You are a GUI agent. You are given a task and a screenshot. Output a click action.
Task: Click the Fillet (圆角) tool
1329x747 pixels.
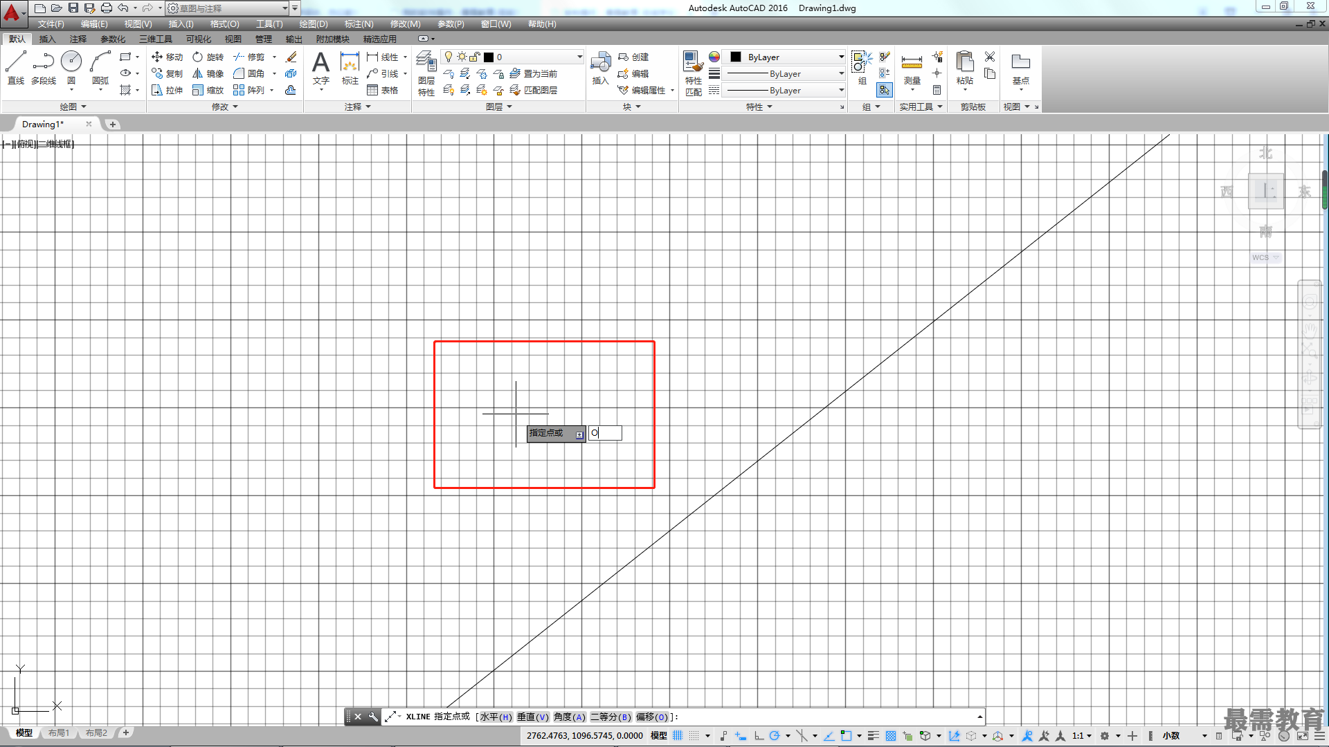click(248, 73)
